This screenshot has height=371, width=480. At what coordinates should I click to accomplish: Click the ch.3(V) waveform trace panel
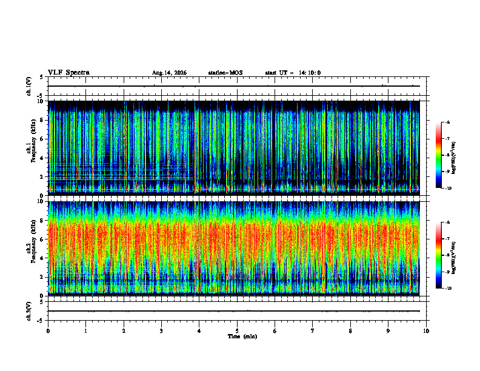(237, 311)
